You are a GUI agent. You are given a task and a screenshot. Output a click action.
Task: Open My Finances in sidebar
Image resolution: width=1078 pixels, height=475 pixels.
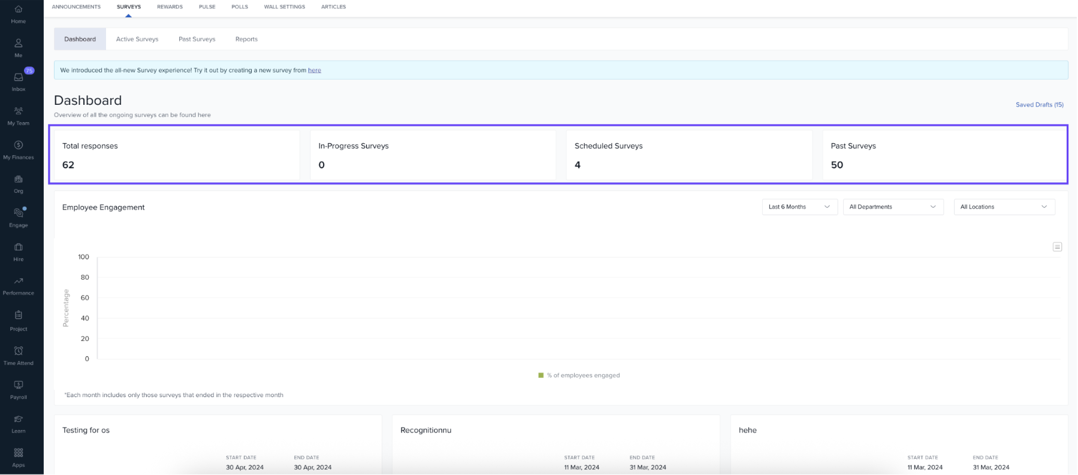[x=19, y=150]
